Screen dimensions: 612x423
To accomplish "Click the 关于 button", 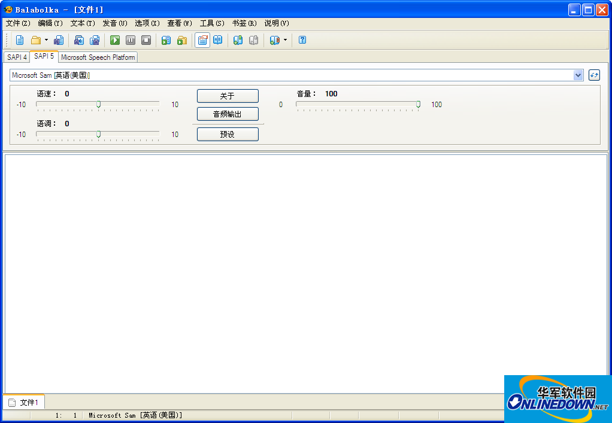I will 228,96.
